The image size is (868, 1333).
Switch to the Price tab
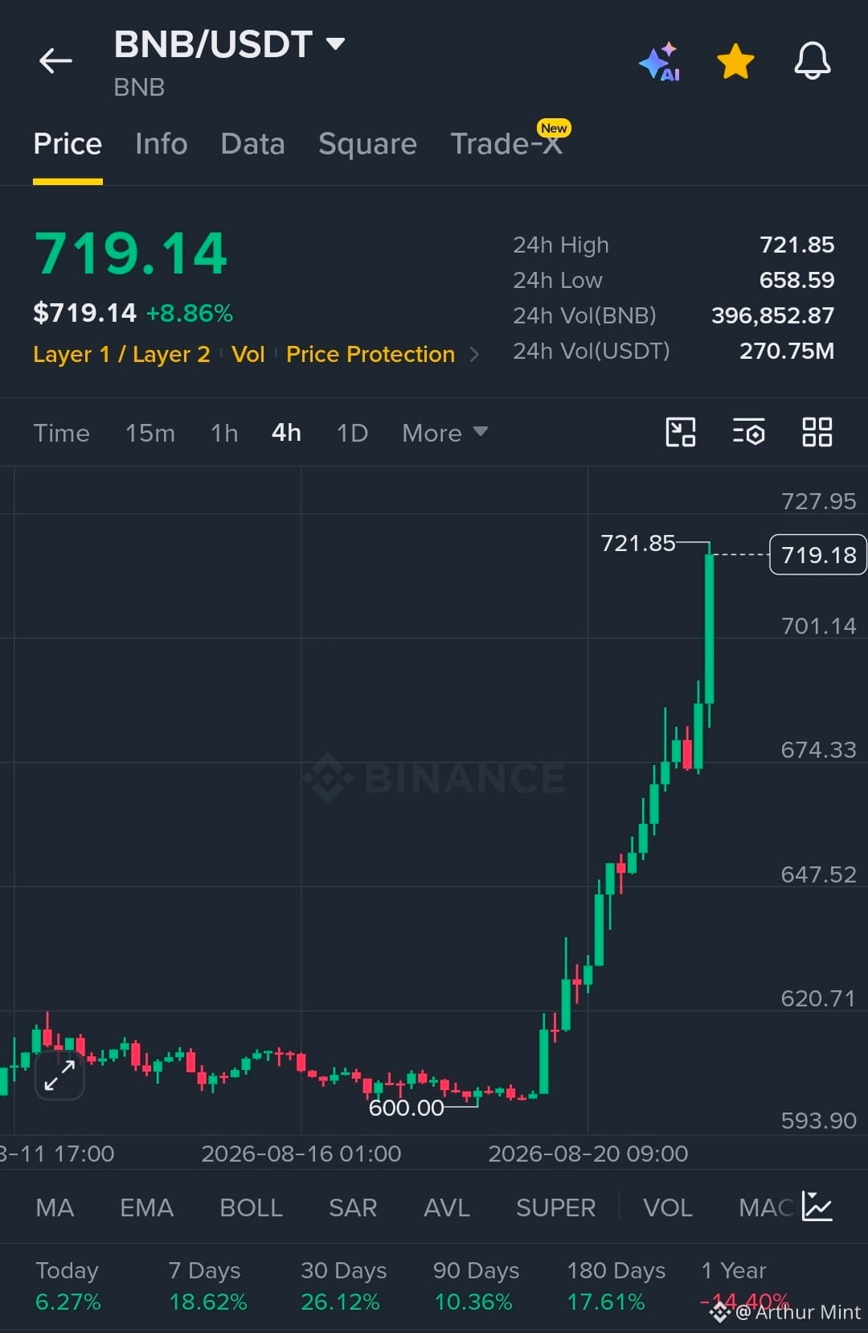(x=68, y=144)
